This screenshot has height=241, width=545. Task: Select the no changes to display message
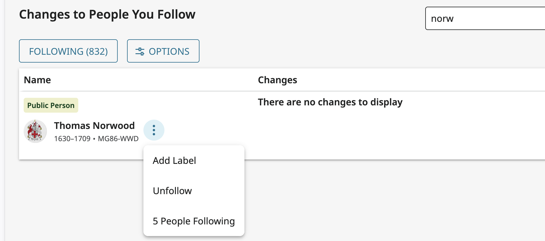(330, 102)
